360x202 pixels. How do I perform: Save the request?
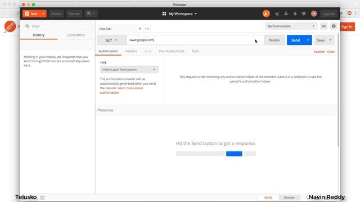coord(321,40)
